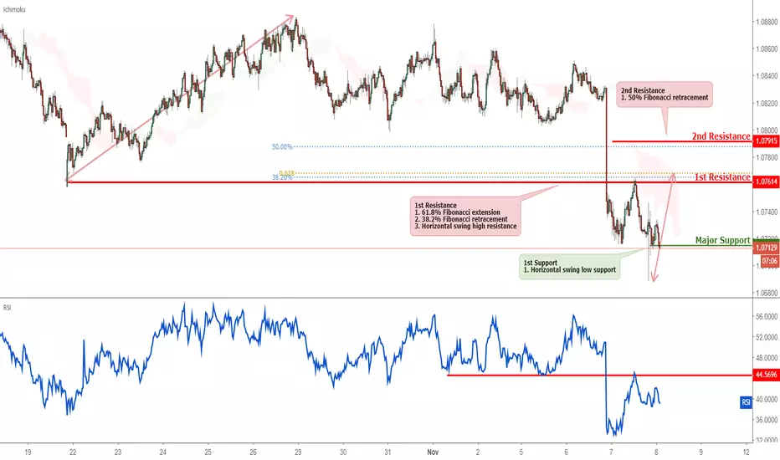Select the 2nd Resistance 50% Fibonacci note box
Screen dimensions: 780x460
tap(665, 94)
